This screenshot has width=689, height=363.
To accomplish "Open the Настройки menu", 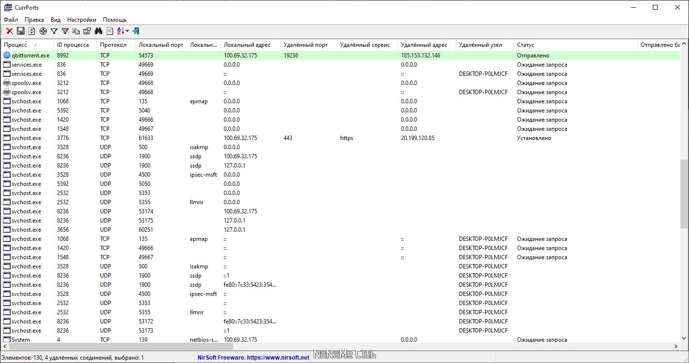I will click(82, 20).
